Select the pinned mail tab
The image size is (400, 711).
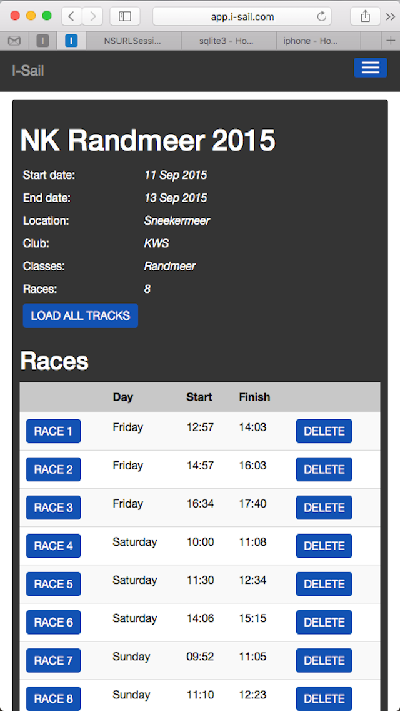14,41
